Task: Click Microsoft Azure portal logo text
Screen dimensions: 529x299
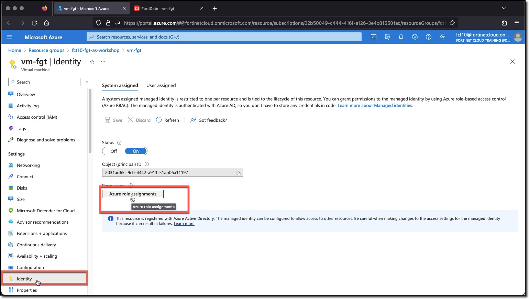Action: 43,37
